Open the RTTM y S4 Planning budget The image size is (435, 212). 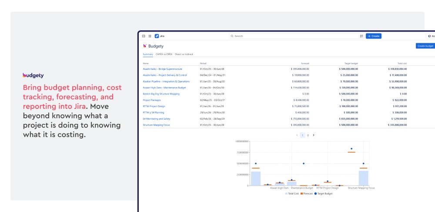154,112
